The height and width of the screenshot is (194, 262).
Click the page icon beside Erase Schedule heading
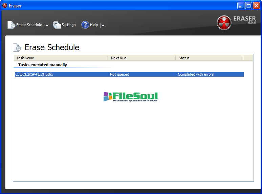tap(17, 47)
